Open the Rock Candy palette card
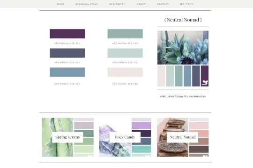The image size is (253, 168). click(125, 137)
